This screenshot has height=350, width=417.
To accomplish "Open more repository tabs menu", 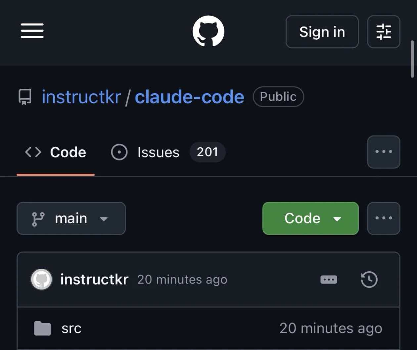I will point(384,152).
